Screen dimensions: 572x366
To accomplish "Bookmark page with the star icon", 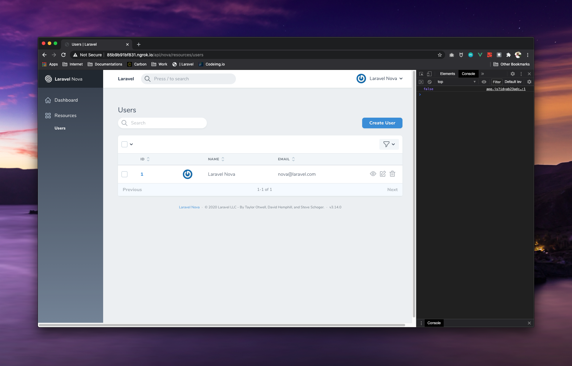I will [440, 55].
